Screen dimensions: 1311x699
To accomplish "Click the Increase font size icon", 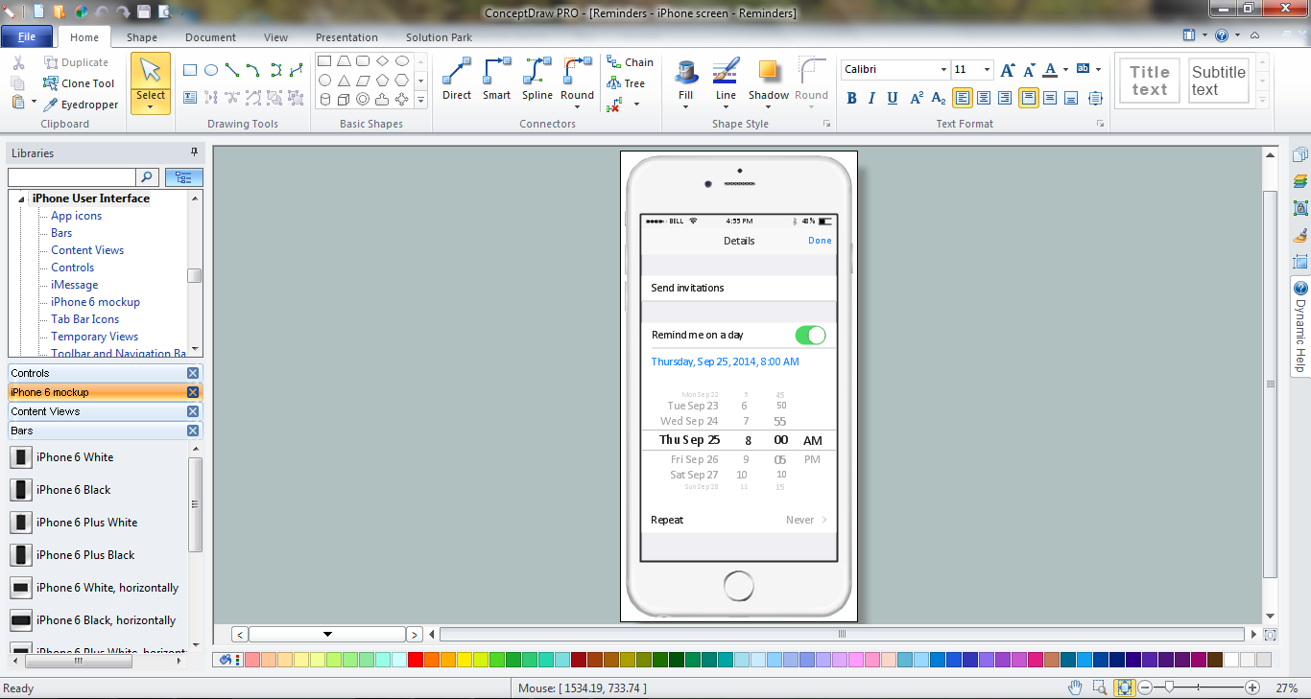I will (1007, 70).
